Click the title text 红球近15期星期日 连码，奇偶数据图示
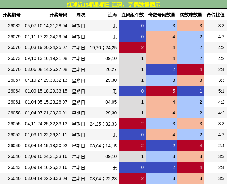The height and width of the screenshot is (184, 227). 113,4
